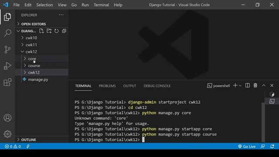Open the View menu
The width and height of the screenshot is (279, 157).
coord(62,5)
